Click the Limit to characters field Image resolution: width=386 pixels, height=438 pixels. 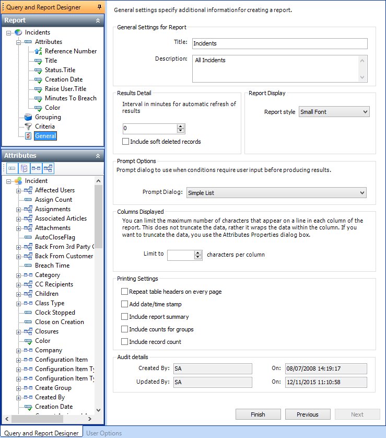[x=181, y=255]
